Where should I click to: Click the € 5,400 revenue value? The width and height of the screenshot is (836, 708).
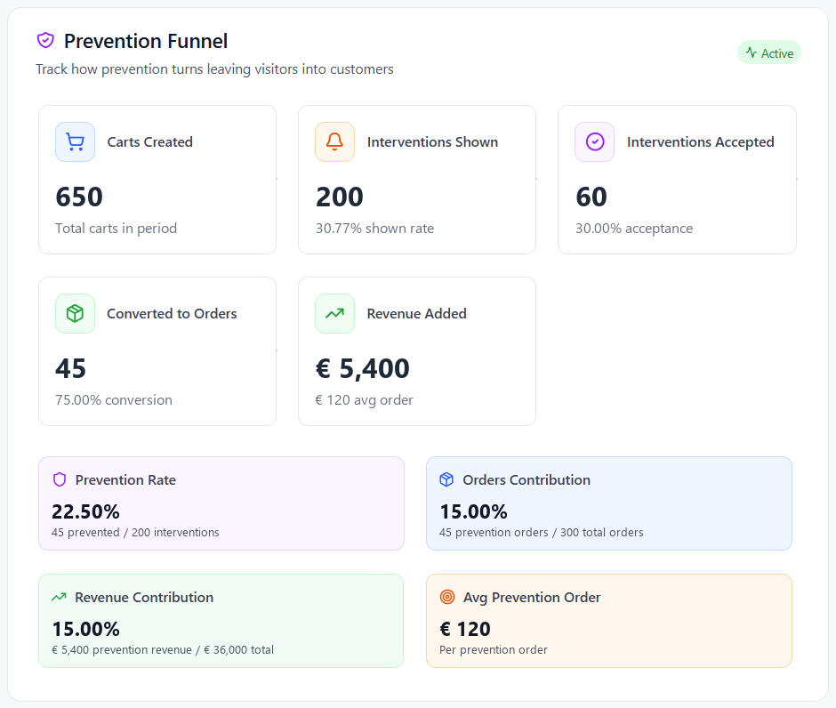(363, 368)
